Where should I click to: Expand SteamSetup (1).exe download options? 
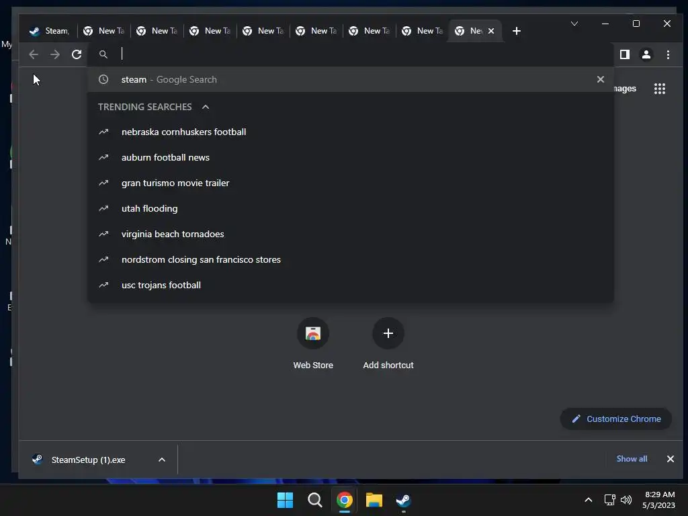(162, 460)
